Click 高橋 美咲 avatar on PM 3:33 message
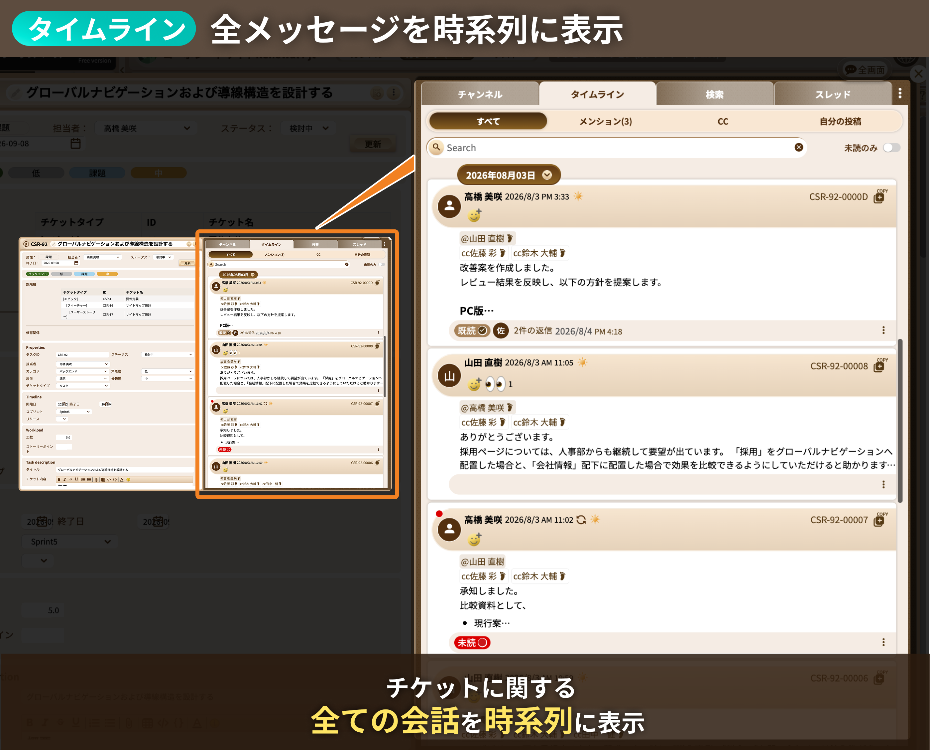 coord(449,206)
